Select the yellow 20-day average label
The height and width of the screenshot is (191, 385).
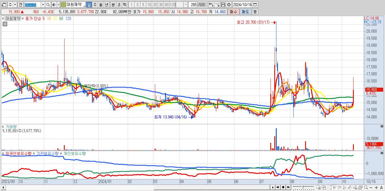(55, 18)
